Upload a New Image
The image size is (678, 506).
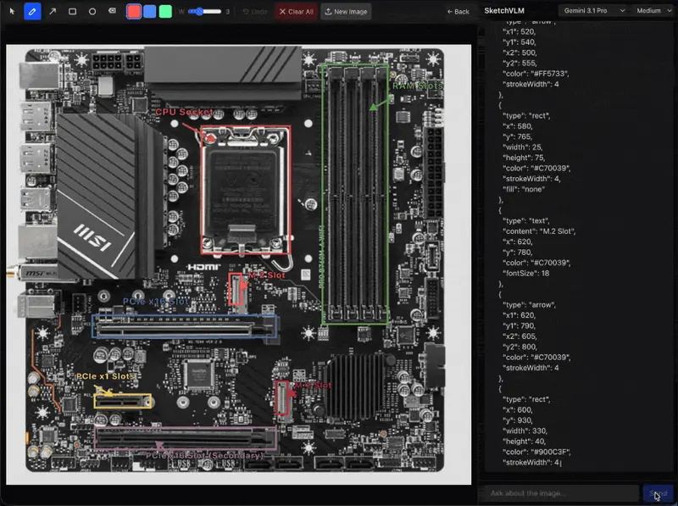point(346,12)
